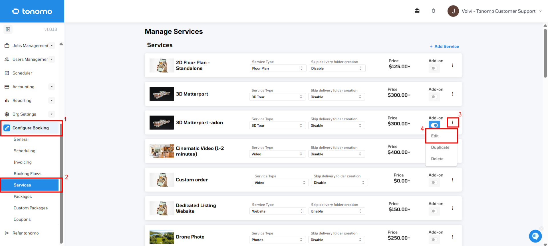Viewport: 548px width, 246px height.
Task: Toggle Add-on for Drone Photo
Action: [x=434, y=240]
